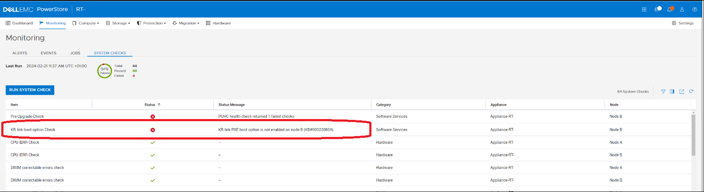Viewport: 704px width, 192px height.
Task: Open the Protection dropdown menu
Action: tap(151, 23)
